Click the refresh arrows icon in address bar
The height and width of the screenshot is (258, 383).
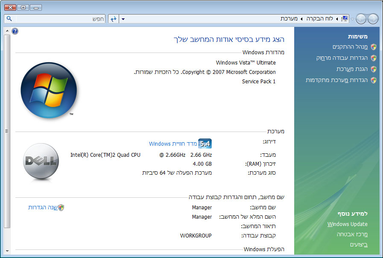coord(114,19)
